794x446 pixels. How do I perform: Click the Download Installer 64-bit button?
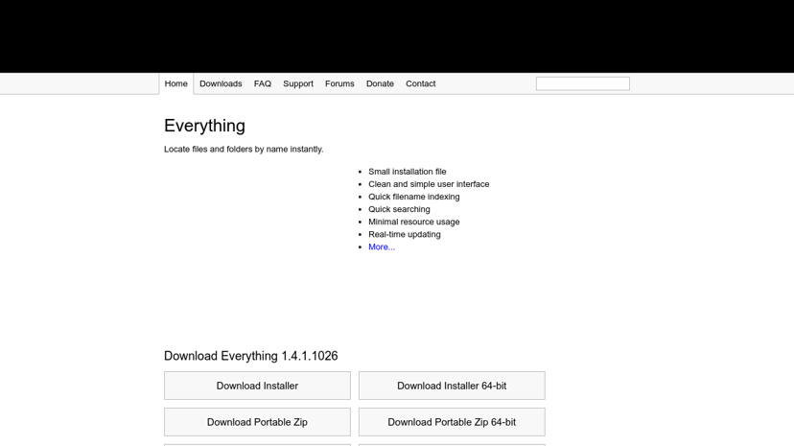tap(452, 386)
